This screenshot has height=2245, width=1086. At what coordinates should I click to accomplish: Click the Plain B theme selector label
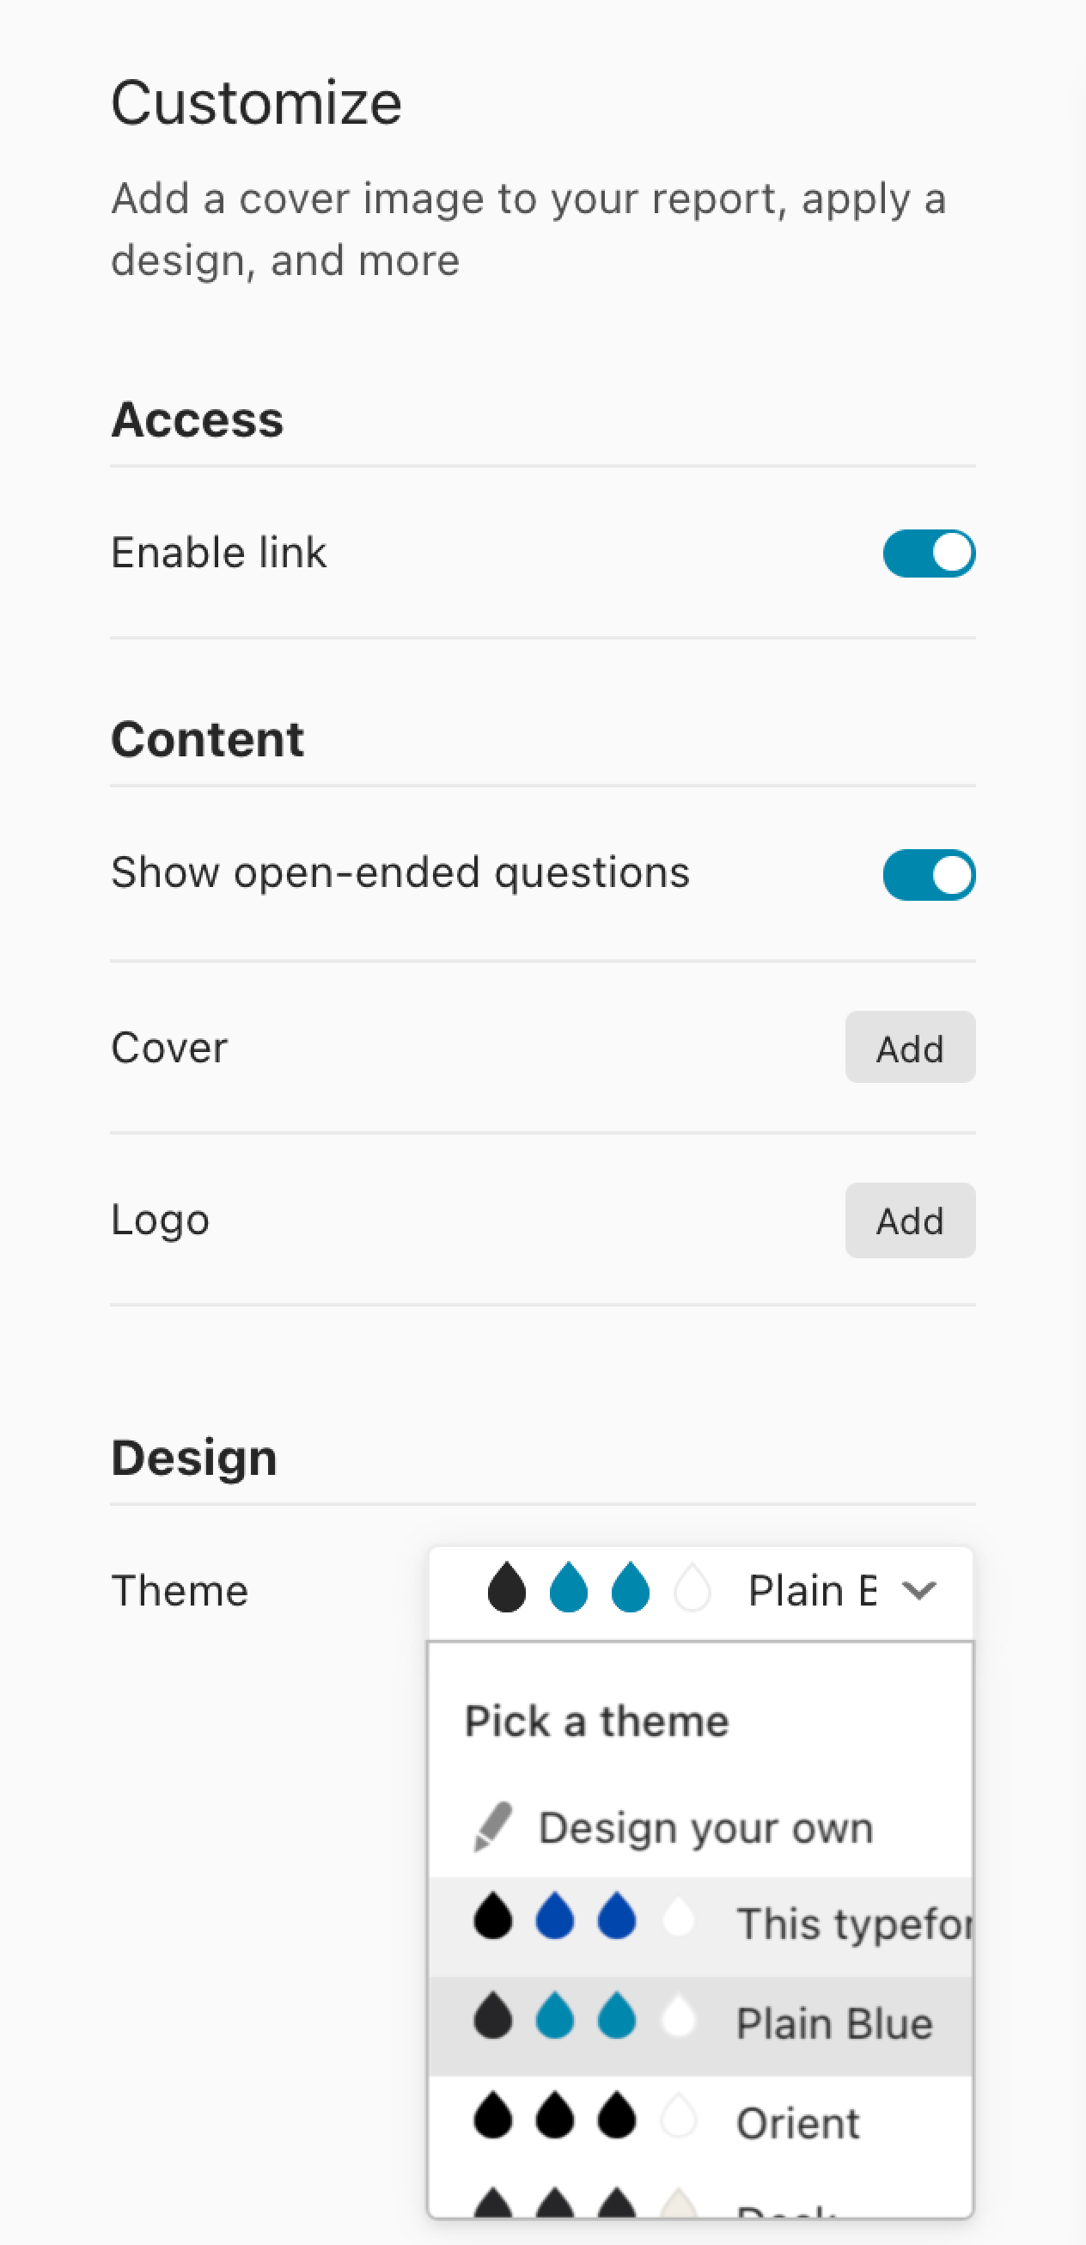click(812, 1591)
